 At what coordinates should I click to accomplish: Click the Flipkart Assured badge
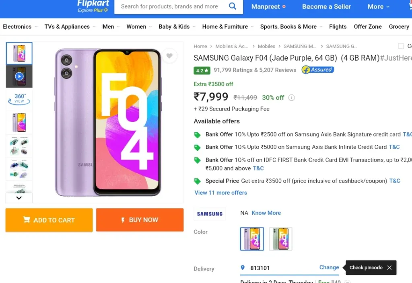pos(318,70)
